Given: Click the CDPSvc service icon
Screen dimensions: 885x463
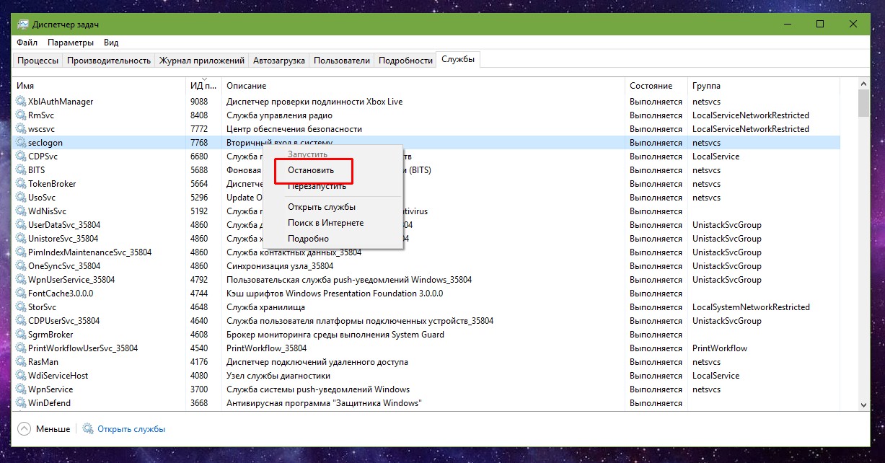Looking at the screenshot, I should click(21, 156).
